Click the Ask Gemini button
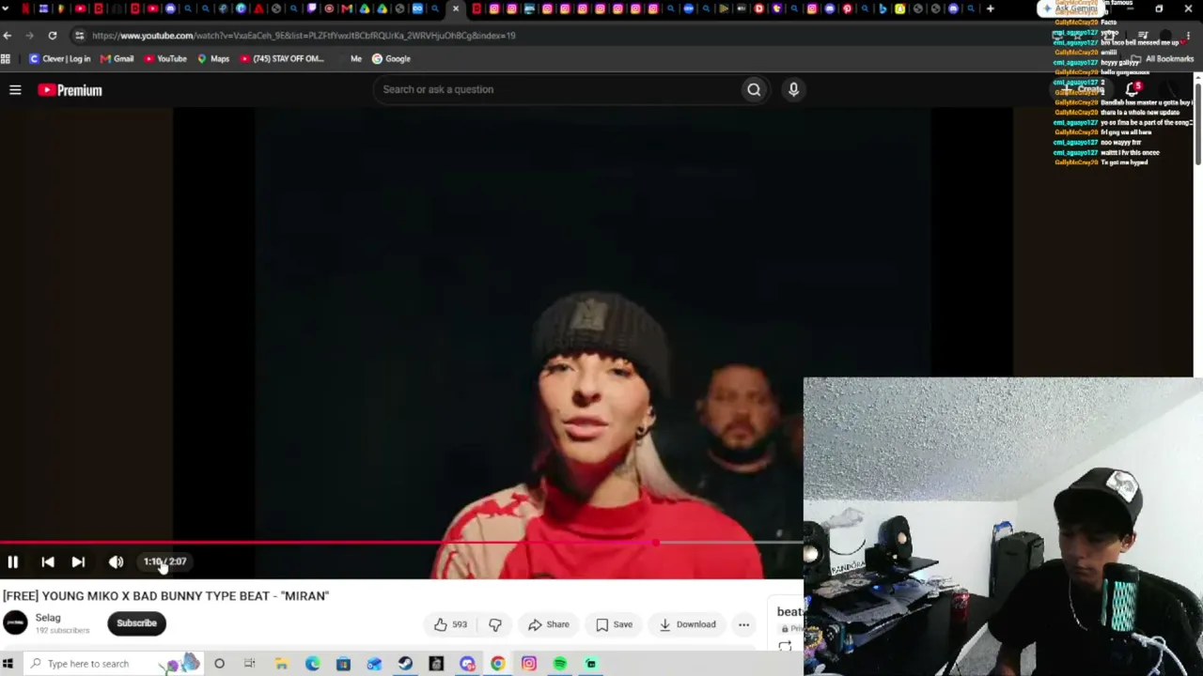This screenshot has width=1203, height=676. click(x=1070, y=8)
